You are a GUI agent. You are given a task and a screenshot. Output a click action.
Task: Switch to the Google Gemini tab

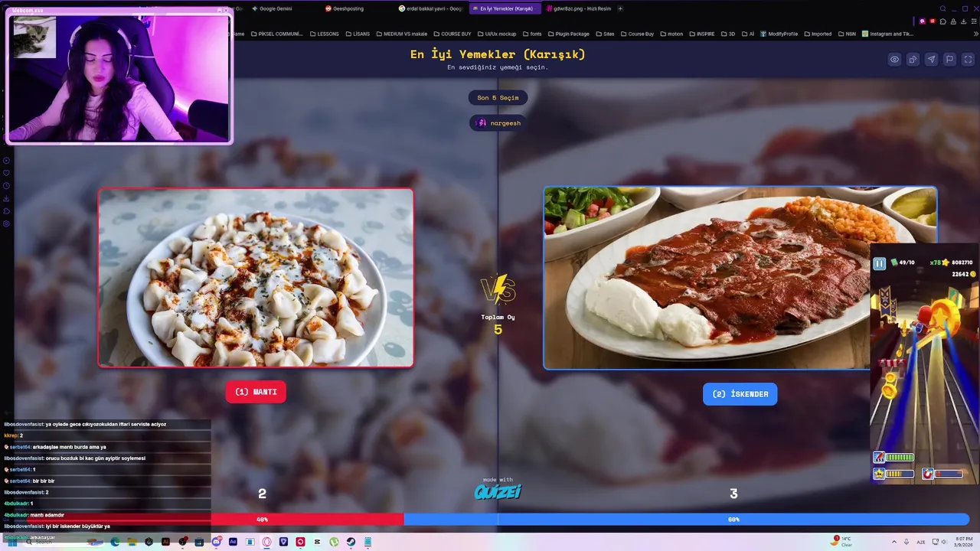[x=275, y=8]
